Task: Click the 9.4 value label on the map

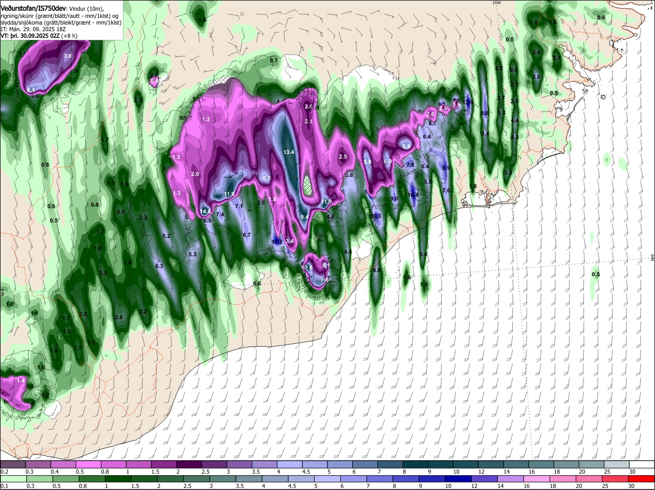Action: tap(304, 217)
